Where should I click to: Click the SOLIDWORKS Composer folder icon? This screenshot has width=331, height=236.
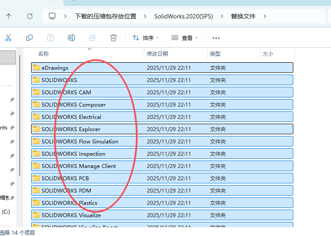pyautogui.click(x=36, y=104)
